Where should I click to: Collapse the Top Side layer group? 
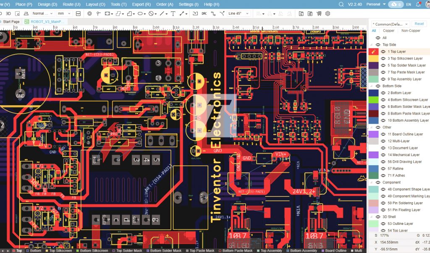[371, 44]
